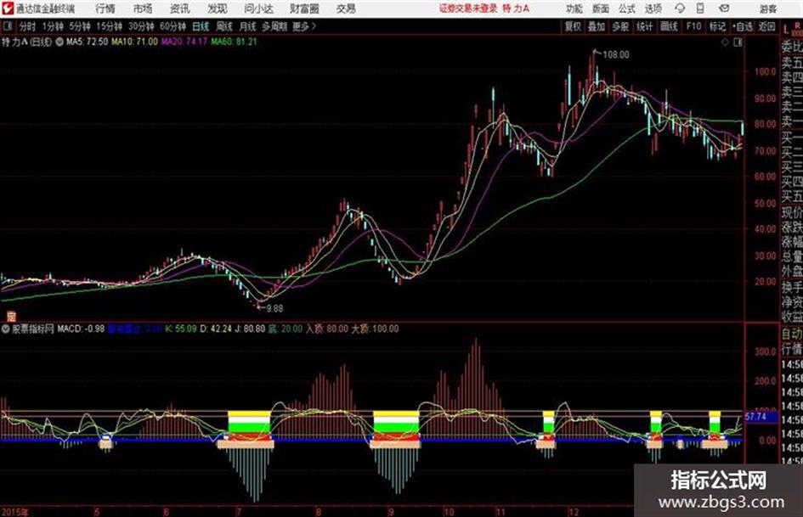Screen dimensions: 803x517
Task: Expand the 股票指标网 indicator dropdown arrow
Action: [x=6, y=329]
